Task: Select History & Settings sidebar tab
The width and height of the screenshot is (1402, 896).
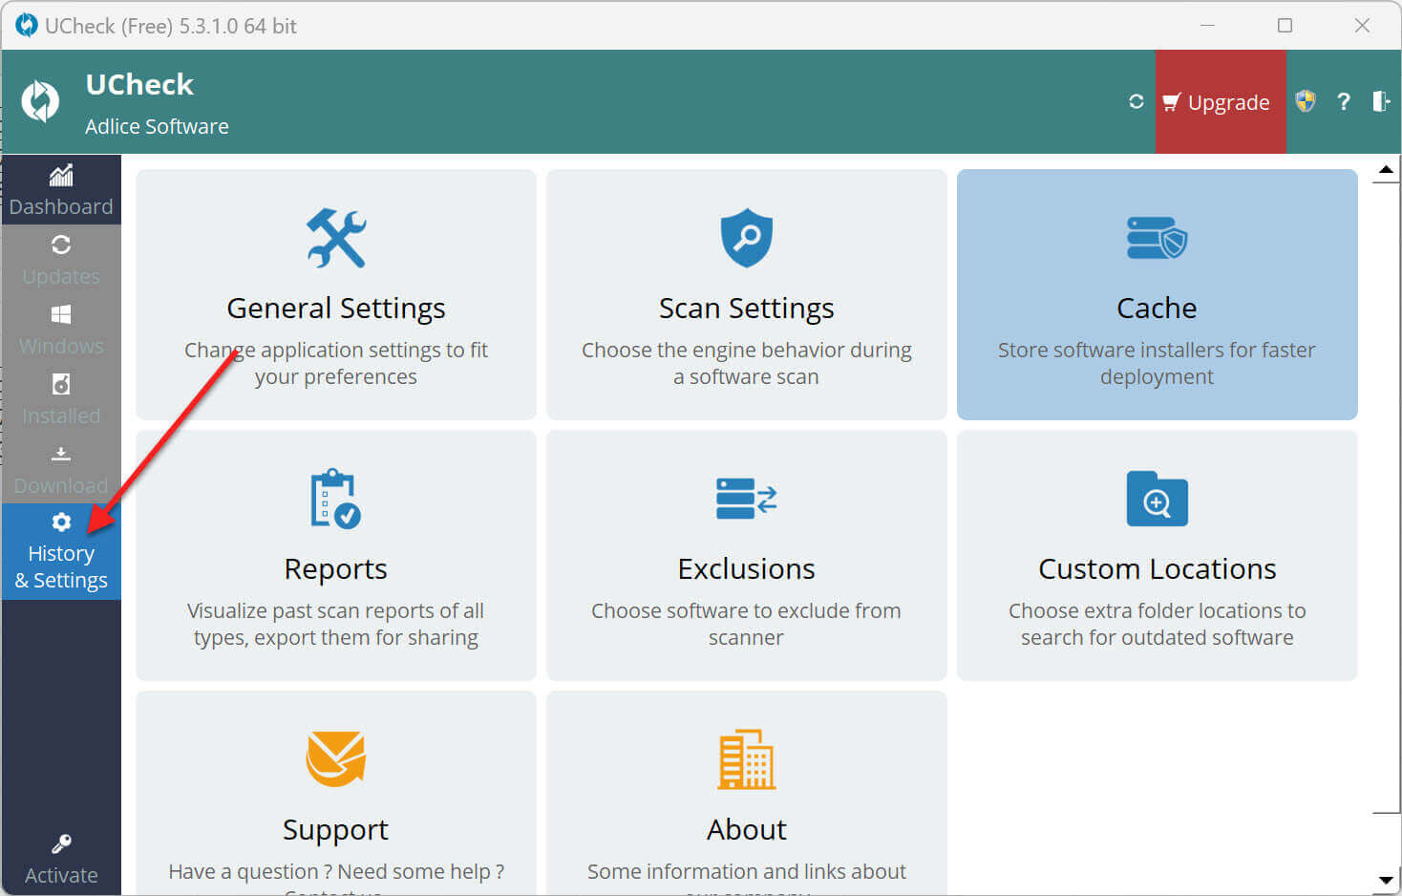Action: point(61,552)
